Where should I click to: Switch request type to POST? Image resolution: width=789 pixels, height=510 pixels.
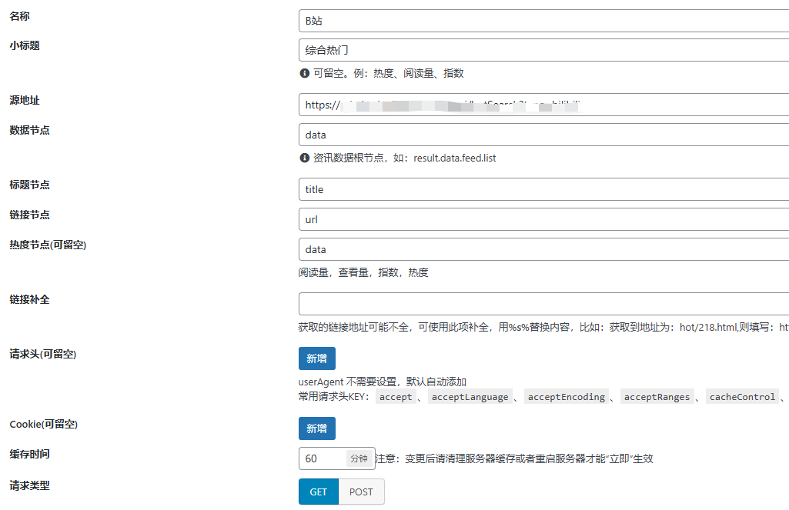pyautogui.click(x=361, y=492)
